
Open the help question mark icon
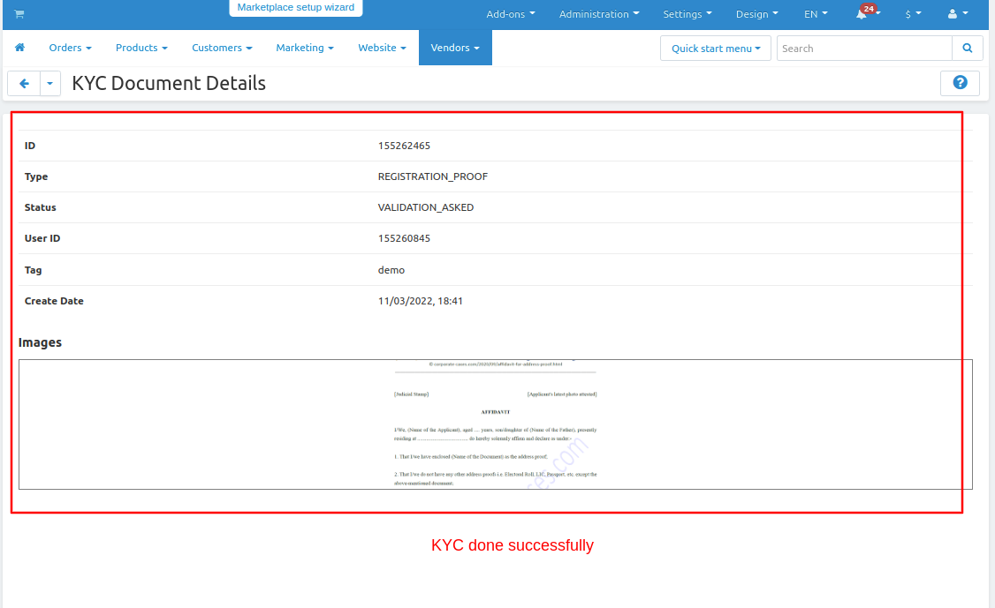[x=961, y=83]
